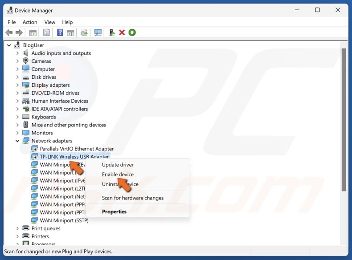Select the Printers label

tap(40, 236)
